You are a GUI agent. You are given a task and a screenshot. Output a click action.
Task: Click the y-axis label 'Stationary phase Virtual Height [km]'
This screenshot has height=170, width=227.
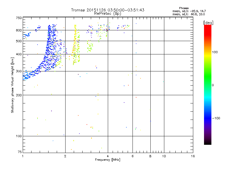click(x=12, y=85)
